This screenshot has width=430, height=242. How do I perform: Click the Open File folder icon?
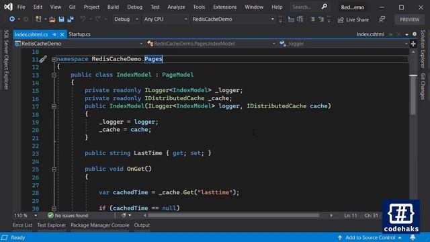(x=52, y=19)
